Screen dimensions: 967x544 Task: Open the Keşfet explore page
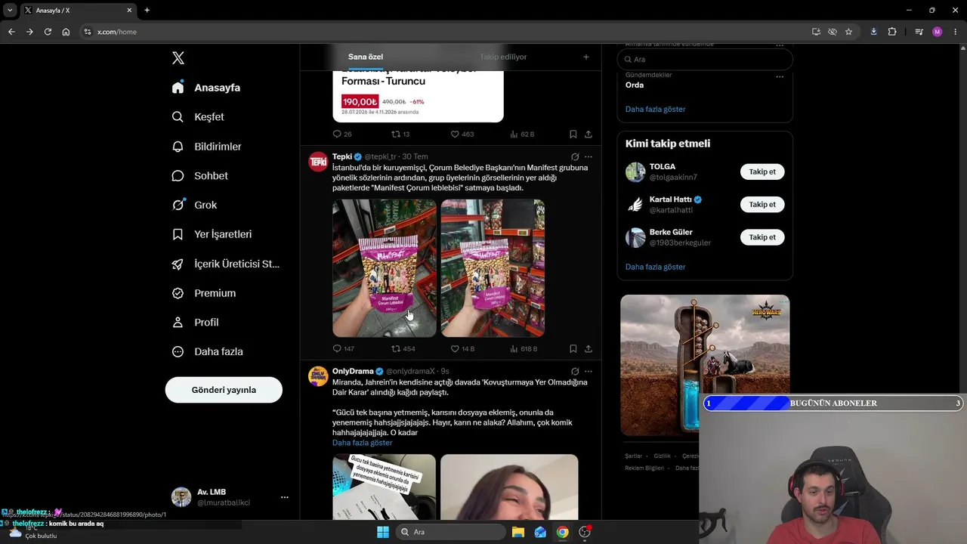pyautogui.click(x=199, y=117)
